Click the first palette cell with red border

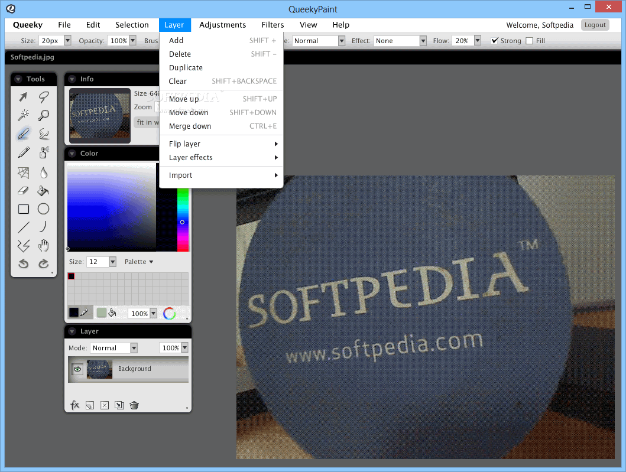pos(71,276)
